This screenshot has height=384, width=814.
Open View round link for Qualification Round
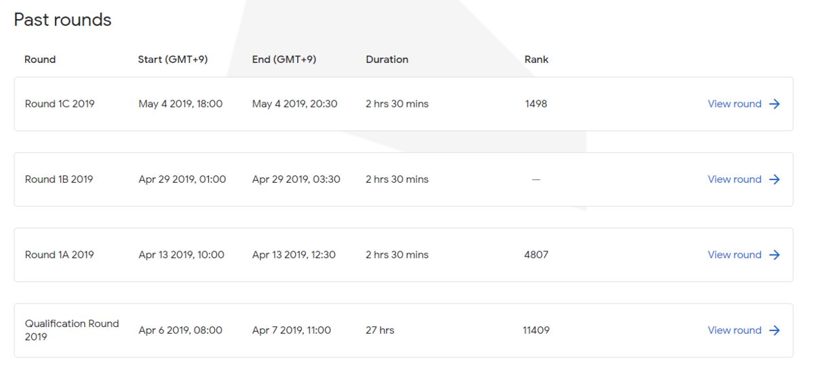pos(735,330)
